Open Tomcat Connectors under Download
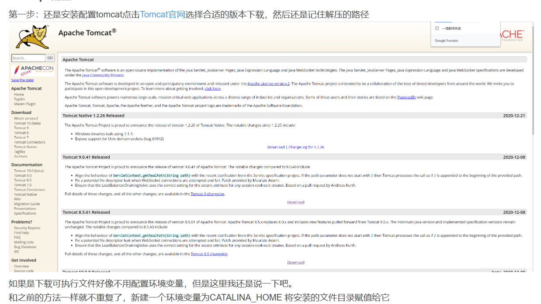 [29, 142]
